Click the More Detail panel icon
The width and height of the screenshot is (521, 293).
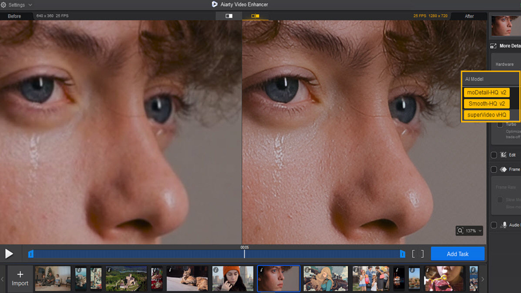click(493, 46)
